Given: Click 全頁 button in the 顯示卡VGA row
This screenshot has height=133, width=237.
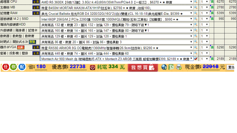Looking at the screenshot, I should [36, 47].
